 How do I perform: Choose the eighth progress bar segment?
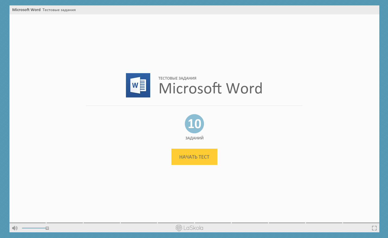tap(287, 223)
